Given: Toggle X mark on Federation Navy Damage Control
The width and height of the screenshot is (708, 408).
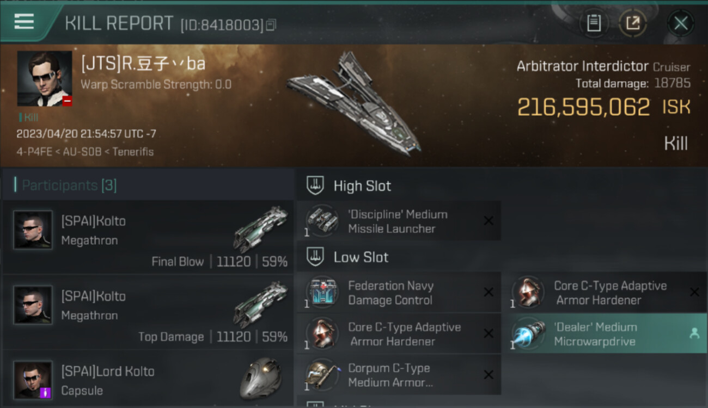Looking at the screenshot, I should 489,293.
